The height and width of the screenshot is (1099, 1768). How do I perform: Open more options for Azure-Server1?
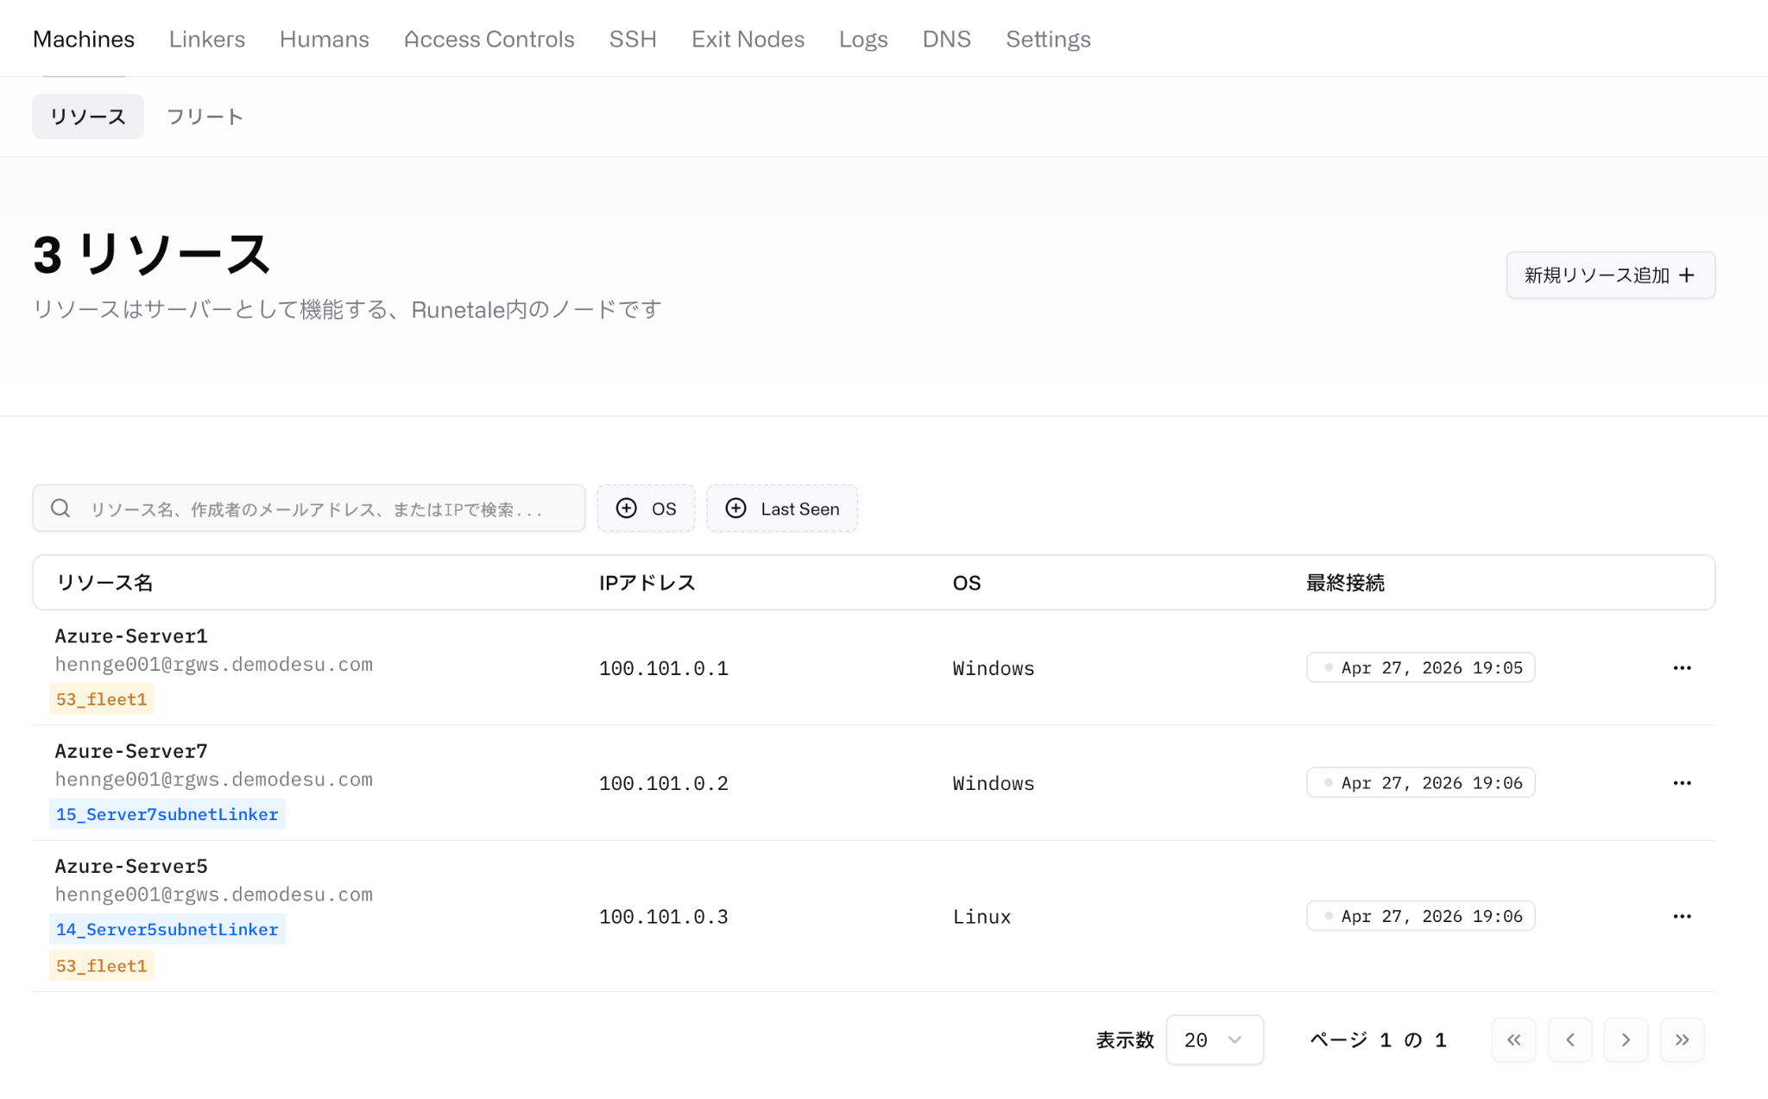(1682, 667)
